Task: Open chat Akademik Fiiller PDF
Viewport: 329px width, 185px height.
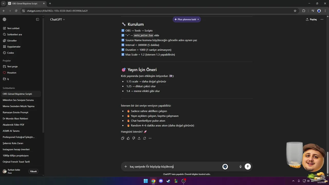Action: click(21, 125)
